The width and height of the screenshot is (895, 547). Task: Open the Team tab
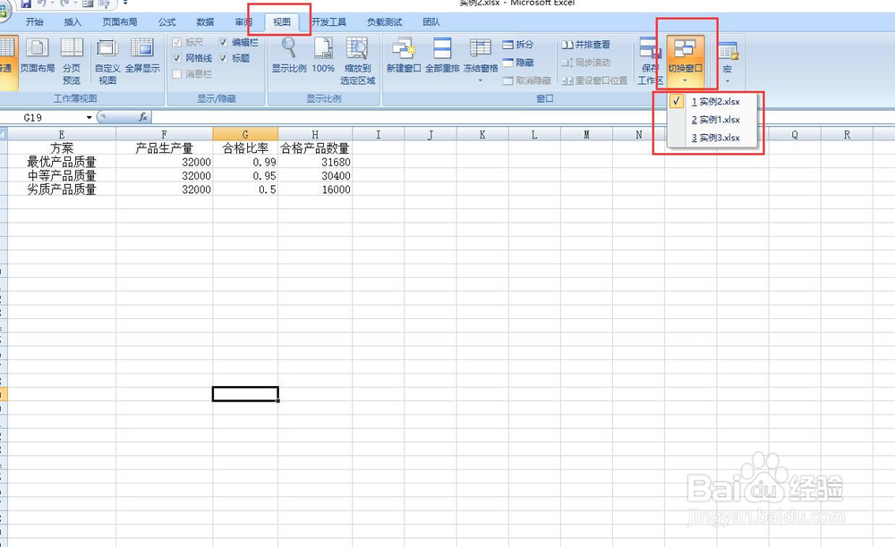[x=431, y=22]
